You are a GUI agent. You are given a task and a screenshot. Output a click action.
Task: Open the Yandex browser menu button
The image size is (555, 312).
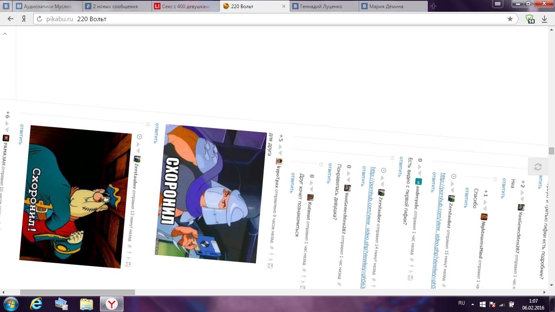pyautogui.click(x=497, y=3)
